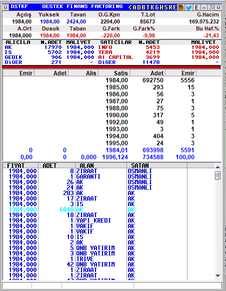Viewport: 226px width, 291px height.
Task: Select the yellow 'H' title bar shortcut
Action: (x=161, y=7)
